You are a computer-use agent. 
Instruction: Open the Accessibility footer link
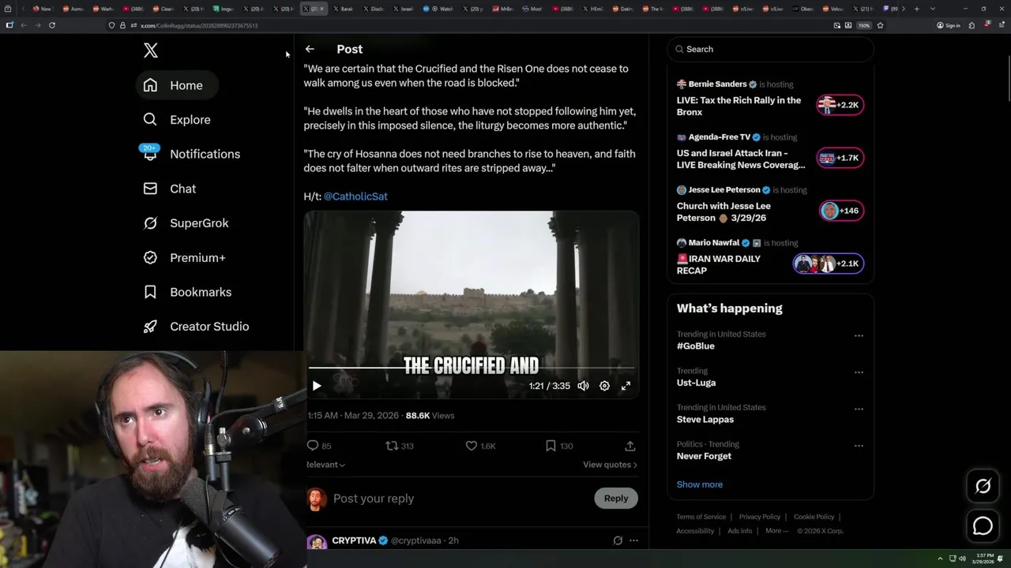click(x=696, y=531)
